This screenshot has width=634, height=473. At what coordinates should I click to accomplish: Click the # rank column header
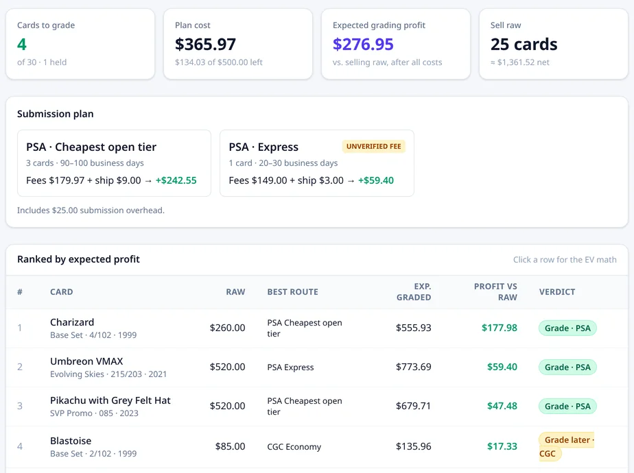click(20, 291)
